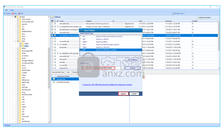Click envelope icon of Pluto photos email
The image size is (223, 131).
(x=55, y=23)
